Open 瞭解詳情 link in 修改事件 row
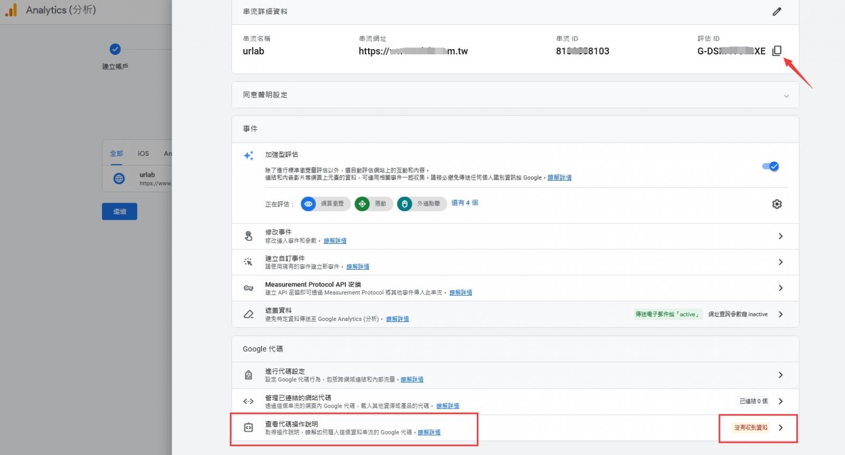The image size is (845, 455). coord(335,241)
